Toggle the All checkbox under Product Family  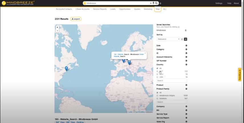pyautogui.click(x=157, y=92)
